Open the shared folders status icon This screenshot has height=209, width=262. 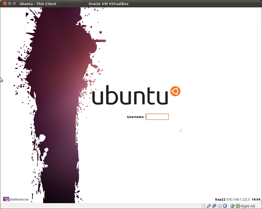pos(219,206)
